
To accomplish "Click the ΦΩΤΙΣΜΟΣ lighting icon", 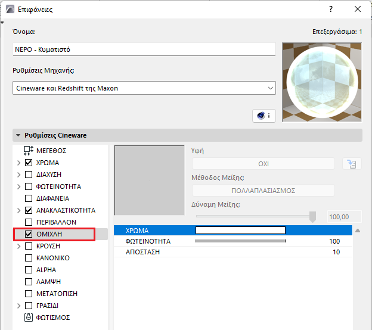I will click(x=29, y=317).
